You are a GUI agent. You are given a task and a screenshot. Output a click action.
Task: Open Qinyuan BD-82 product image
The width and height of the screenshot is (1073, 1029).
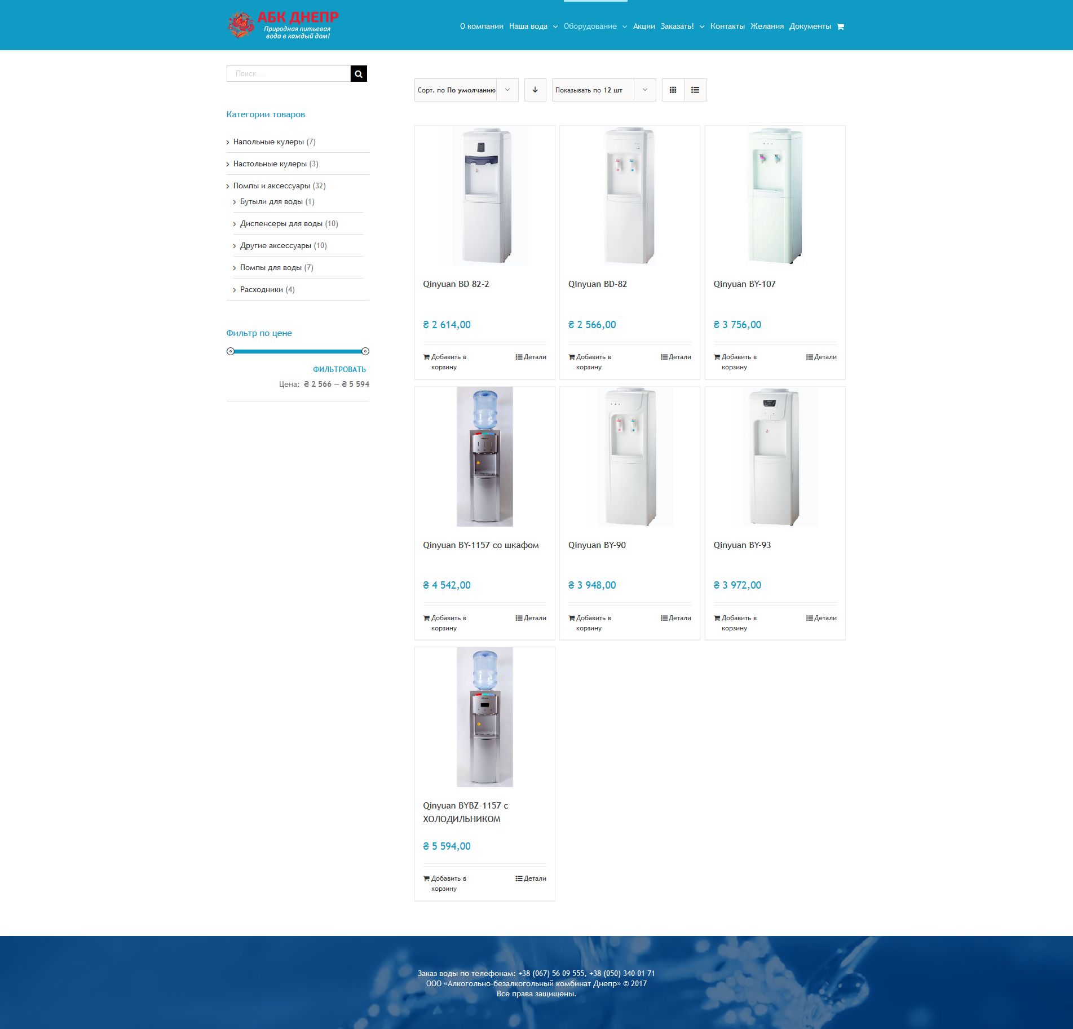point(630,196)
